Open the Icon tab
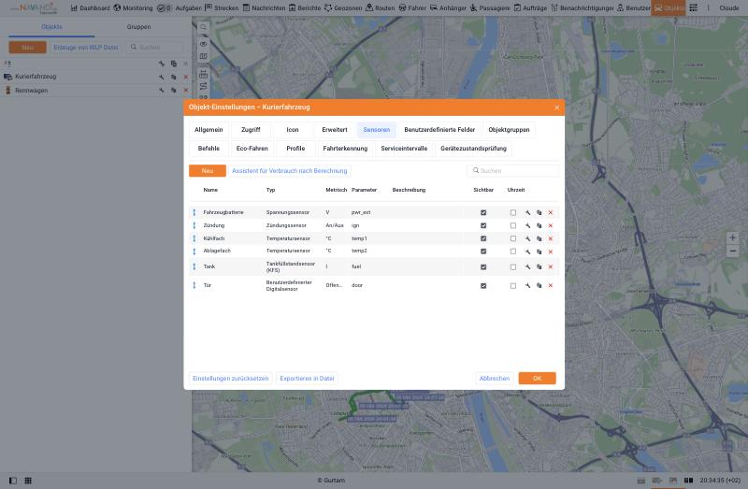 [293, 130]
